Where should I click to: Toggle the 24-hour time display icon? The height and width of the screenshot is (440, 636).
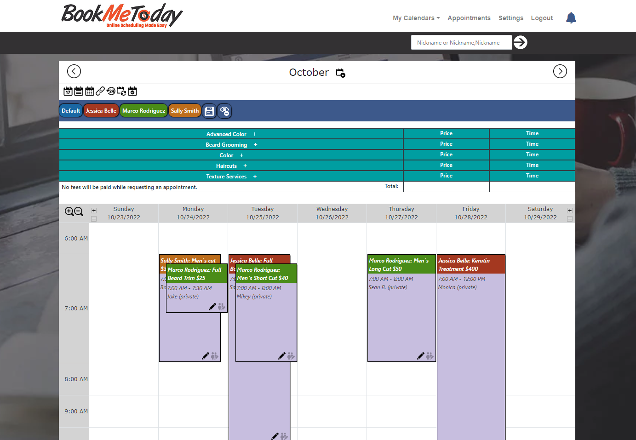point(111,91)
